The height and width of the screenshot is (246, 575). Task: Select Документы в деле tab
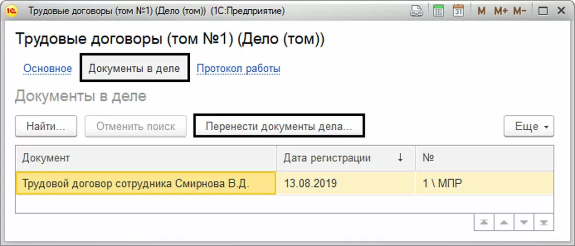[134, 68]
